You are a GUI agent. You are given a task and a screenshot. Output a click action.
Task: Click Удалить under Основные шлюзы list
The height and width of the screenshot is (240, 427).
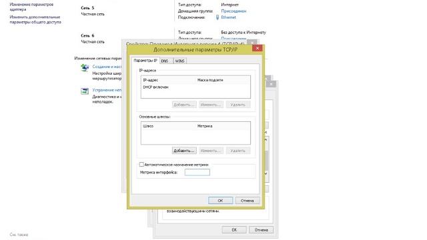pos(238,151)
